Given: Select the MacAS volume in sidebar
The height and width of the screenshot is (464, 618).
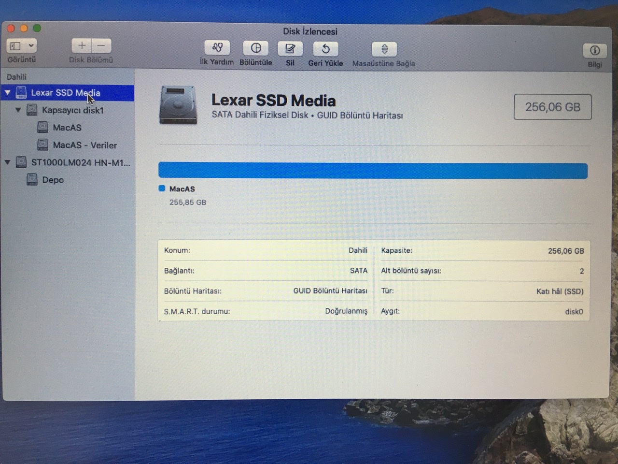Looking at the screenshot, I should [67, 128].
